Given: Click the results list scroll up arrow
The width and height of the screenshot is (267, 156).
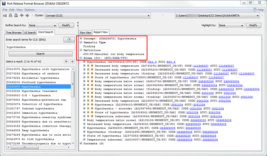Looking at the screenshot, I should [x=73, y=69].
